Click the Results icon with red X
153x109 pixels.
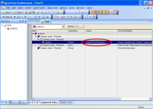pos(44,17)
